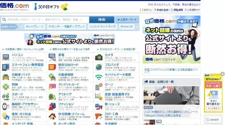Viewport: 225px width, 125px height.
Task: Click the スマートフォン・携帯電話 phone icon
Action: click(6, 67)
